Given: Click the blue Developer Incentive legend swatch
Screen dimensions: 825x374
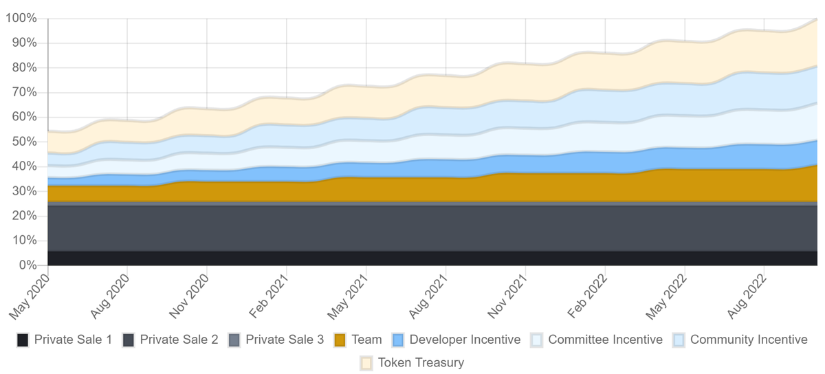Looking at the screenshot, I should click(x=399, y=340).
